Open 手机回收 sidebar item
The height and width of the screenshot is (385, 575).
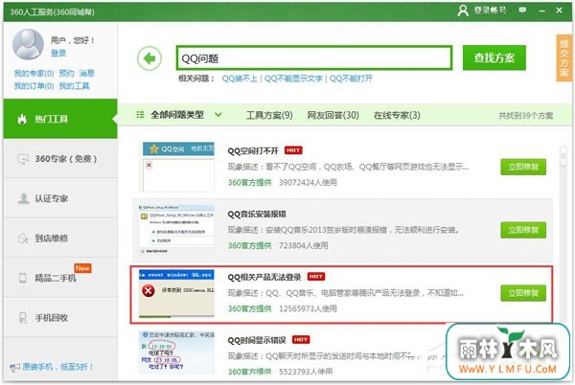(60, 318)
